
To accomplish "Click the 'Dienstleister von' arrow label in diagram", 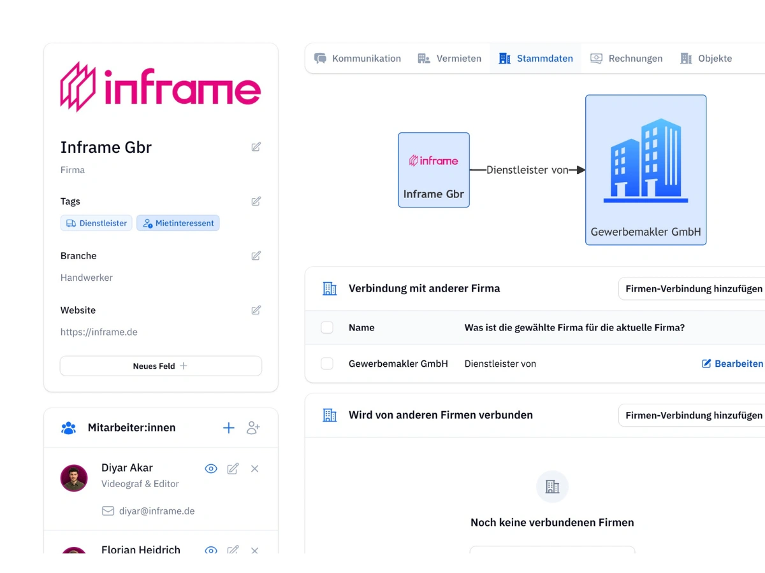I will (527, 170).
